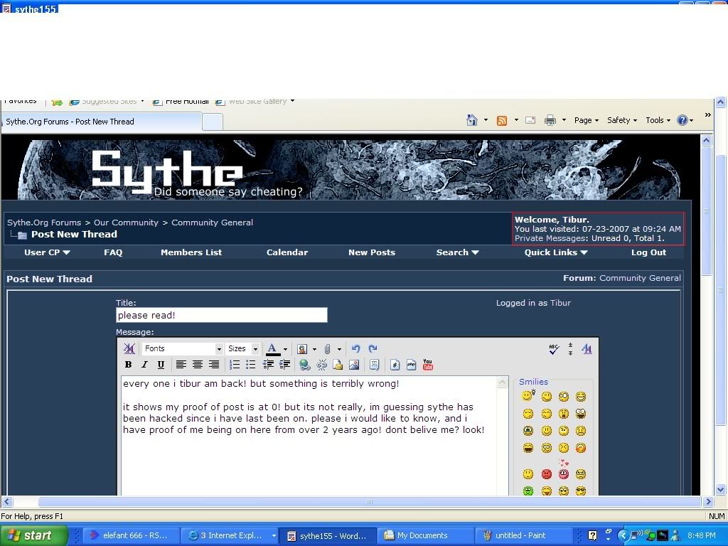The width and height of the screenshot is (728, 546).
Task: Switch to Internet Explorer taskbar group
Action: (x=228, y=535)
